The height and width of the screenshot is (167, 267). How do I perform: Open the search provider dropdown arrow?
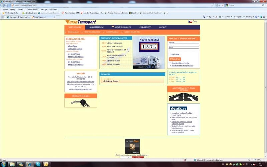(265, 5)
